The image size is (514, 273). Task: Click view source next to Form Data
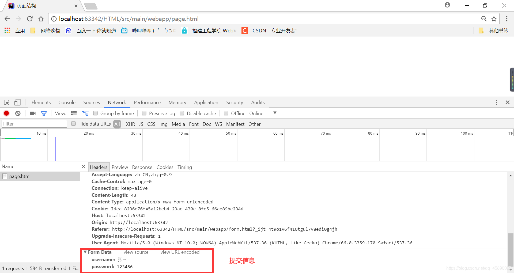[x=136, y=252]
